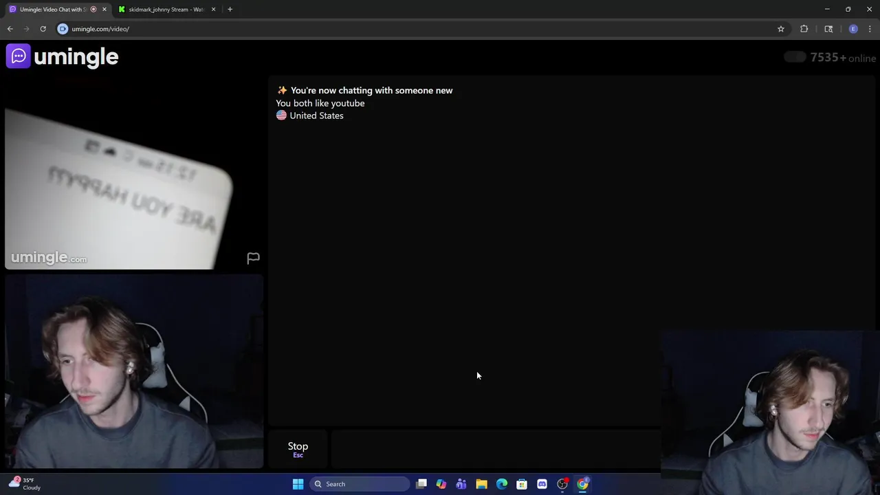Screen dimensions: 880x495
Task: Close the skidmark_johnny Stream tab
Action: point(213,10)
